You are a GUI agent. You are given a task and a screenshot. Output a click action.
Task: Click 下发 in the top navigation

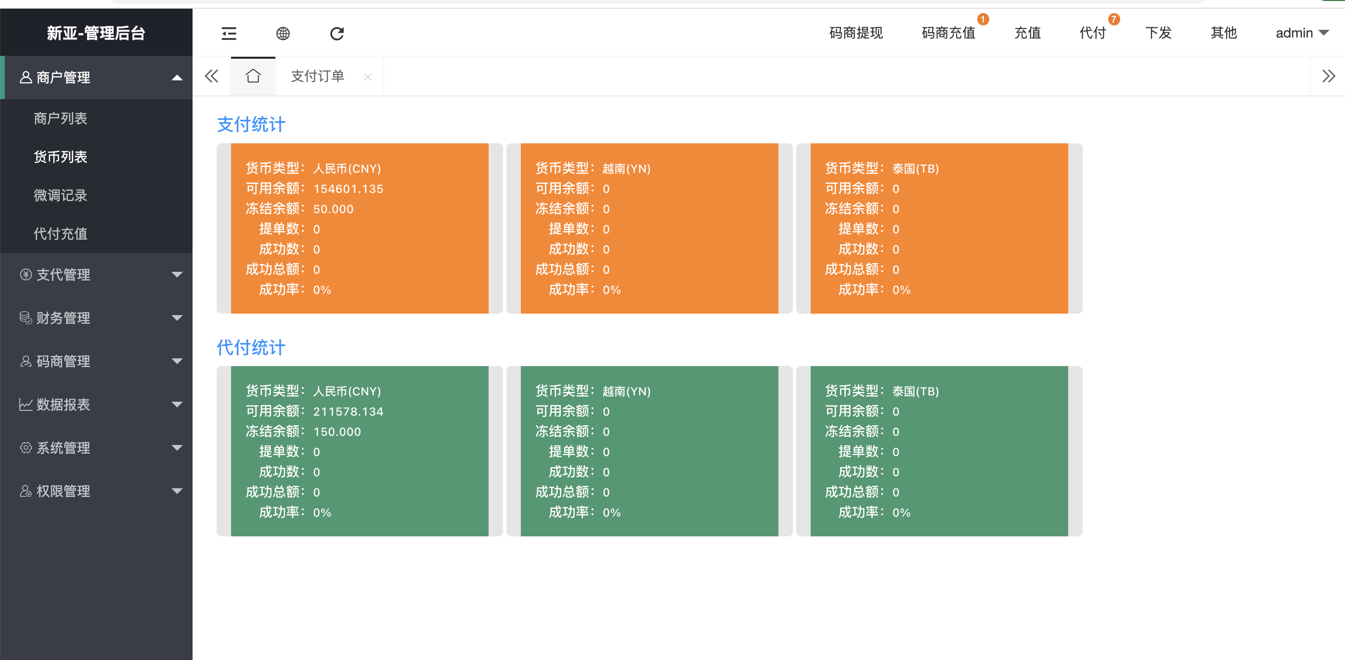(1158, 33)
